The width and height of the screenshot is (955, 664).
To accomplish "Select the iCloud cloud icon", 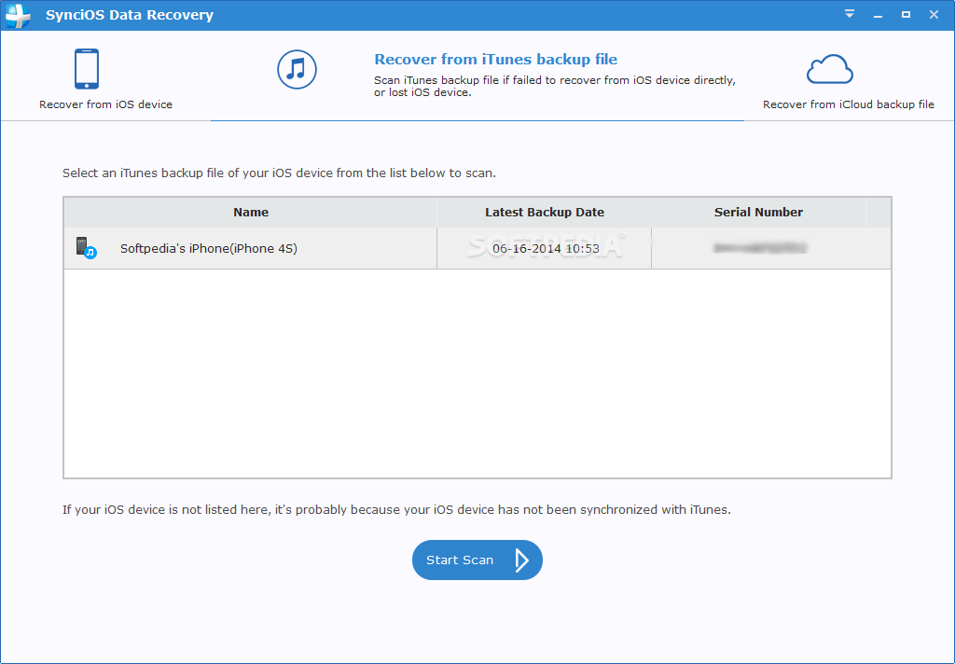I will 829,69.
